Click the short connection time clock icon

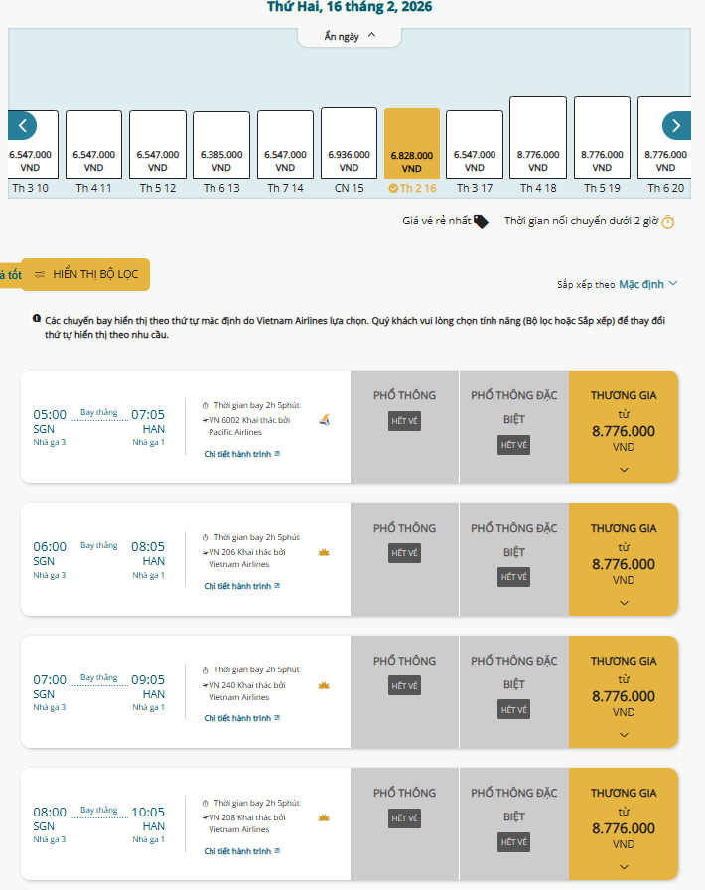pyautogui.click(x=668, y=222)
